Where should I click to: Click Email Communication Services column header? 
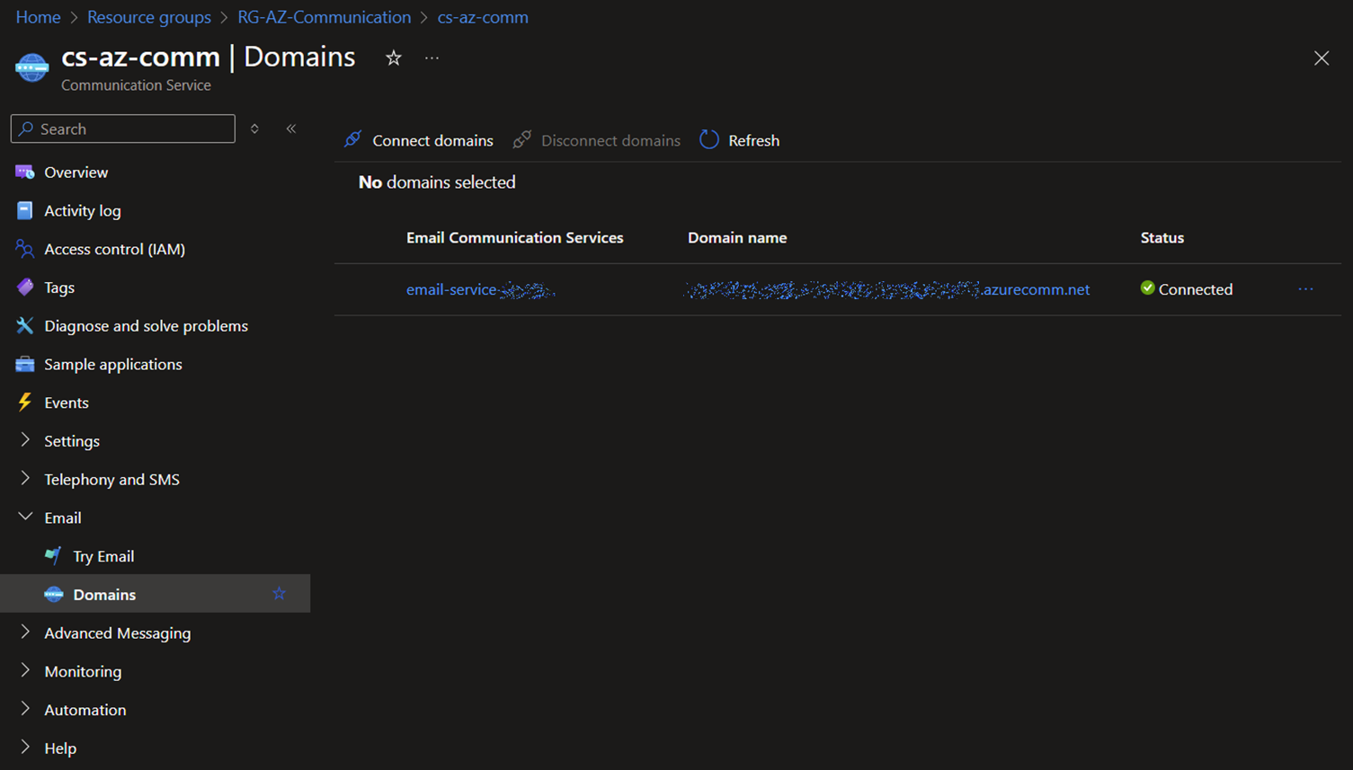pyautogui.click(x=514, y=237)
